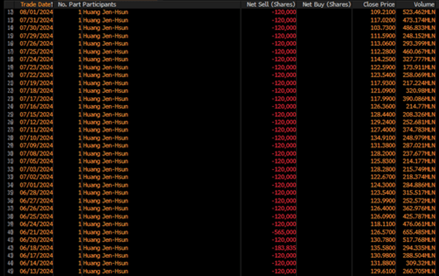Select trade date 07/26/2024

(36, 43)
